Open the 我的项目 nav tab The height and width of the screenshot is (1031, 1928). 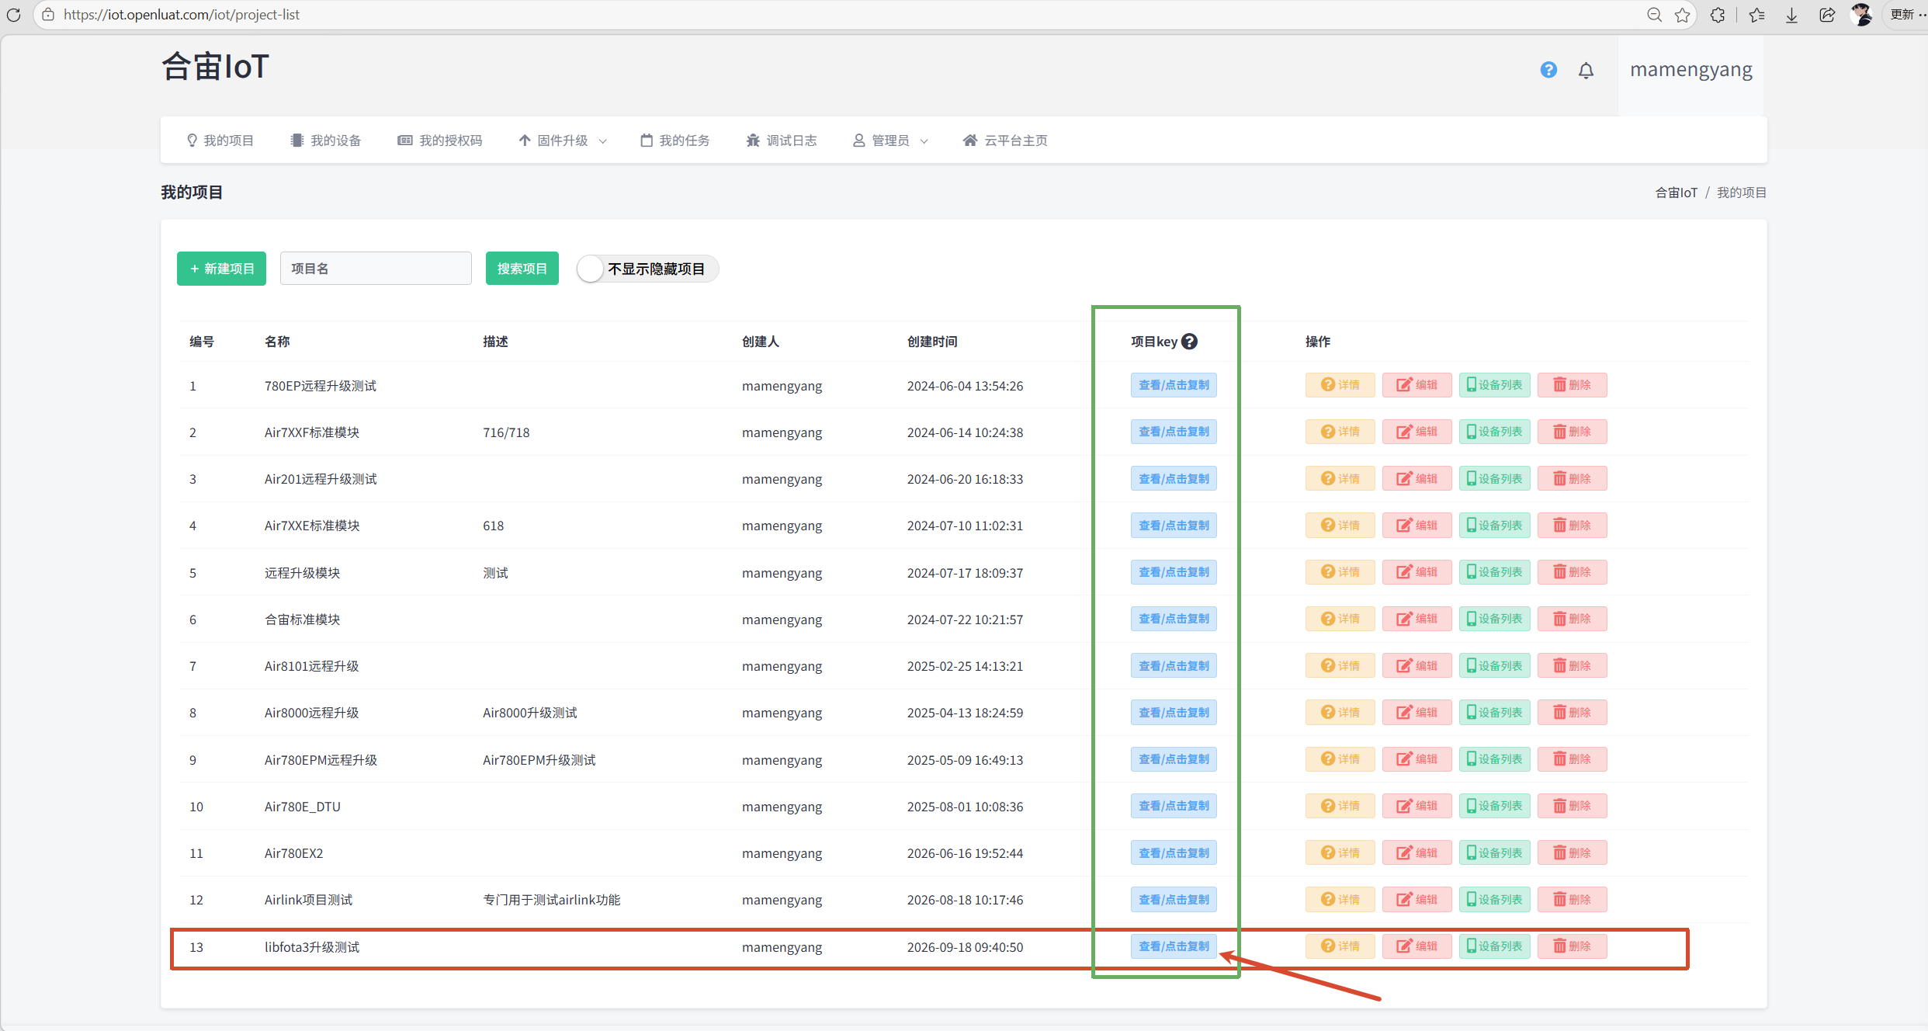click(220, 141)
